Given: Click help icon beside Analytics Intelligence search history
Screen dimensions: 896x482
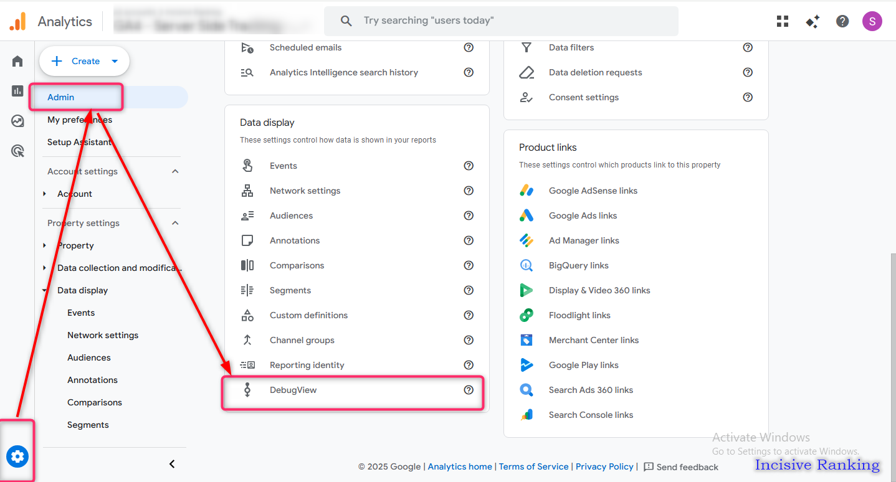Looking at the screenshot, I should coord(469,72).
